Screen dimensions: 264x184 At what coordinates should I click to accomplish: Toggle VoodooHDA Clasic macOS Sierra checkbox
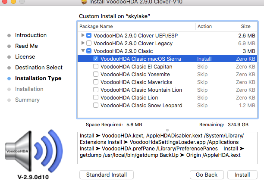(x=96, y=59)
